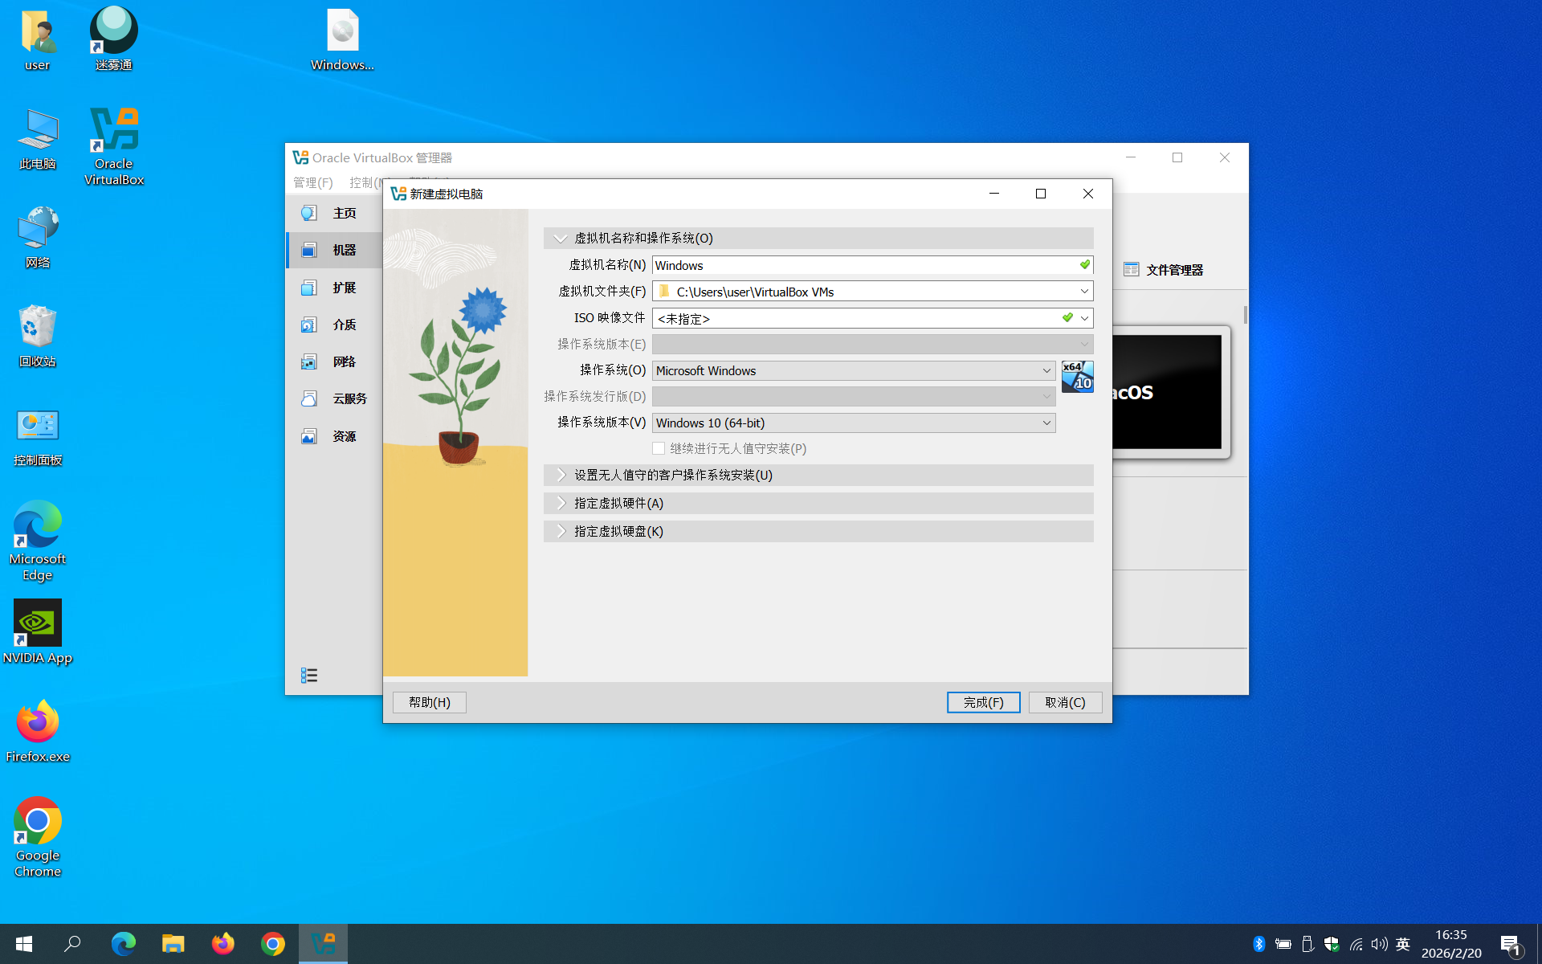Click the 文件管理器 file manager icon

[x=1132, y=270]
